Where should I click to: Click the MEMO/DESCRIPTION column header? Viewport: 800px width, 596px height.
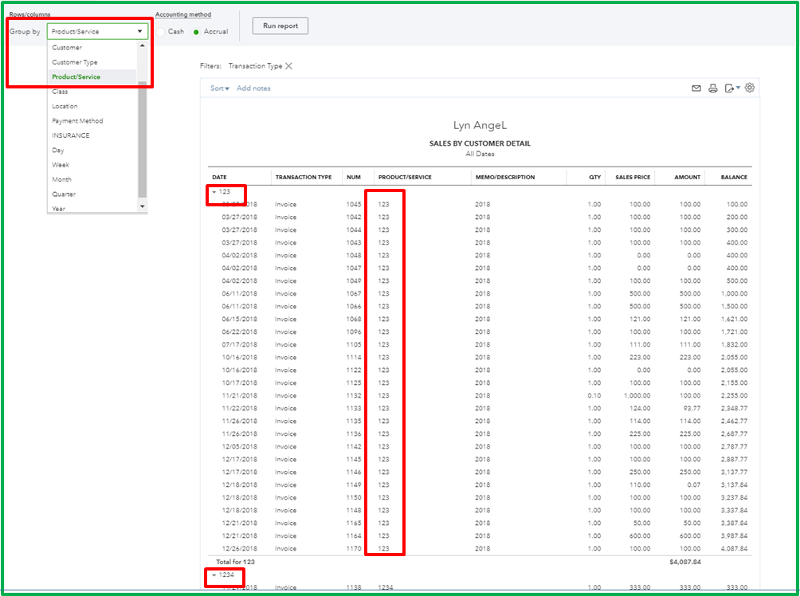pyautogui.click(x=505, y=177)
